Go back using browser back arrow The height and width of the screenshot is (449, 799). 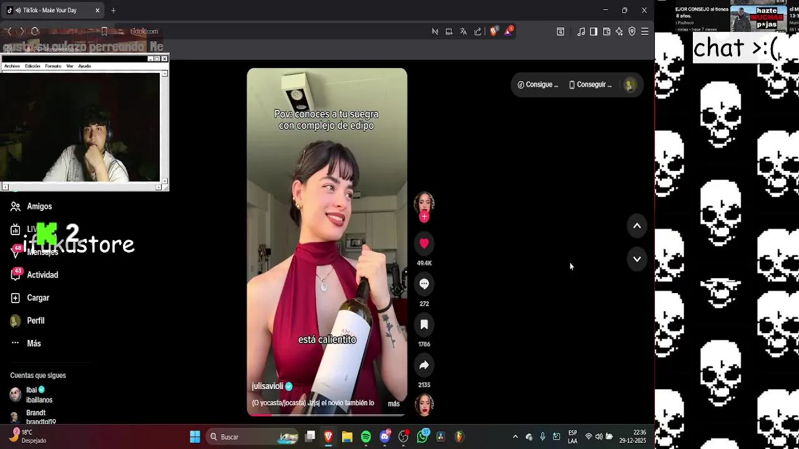[x=9, y=31]
